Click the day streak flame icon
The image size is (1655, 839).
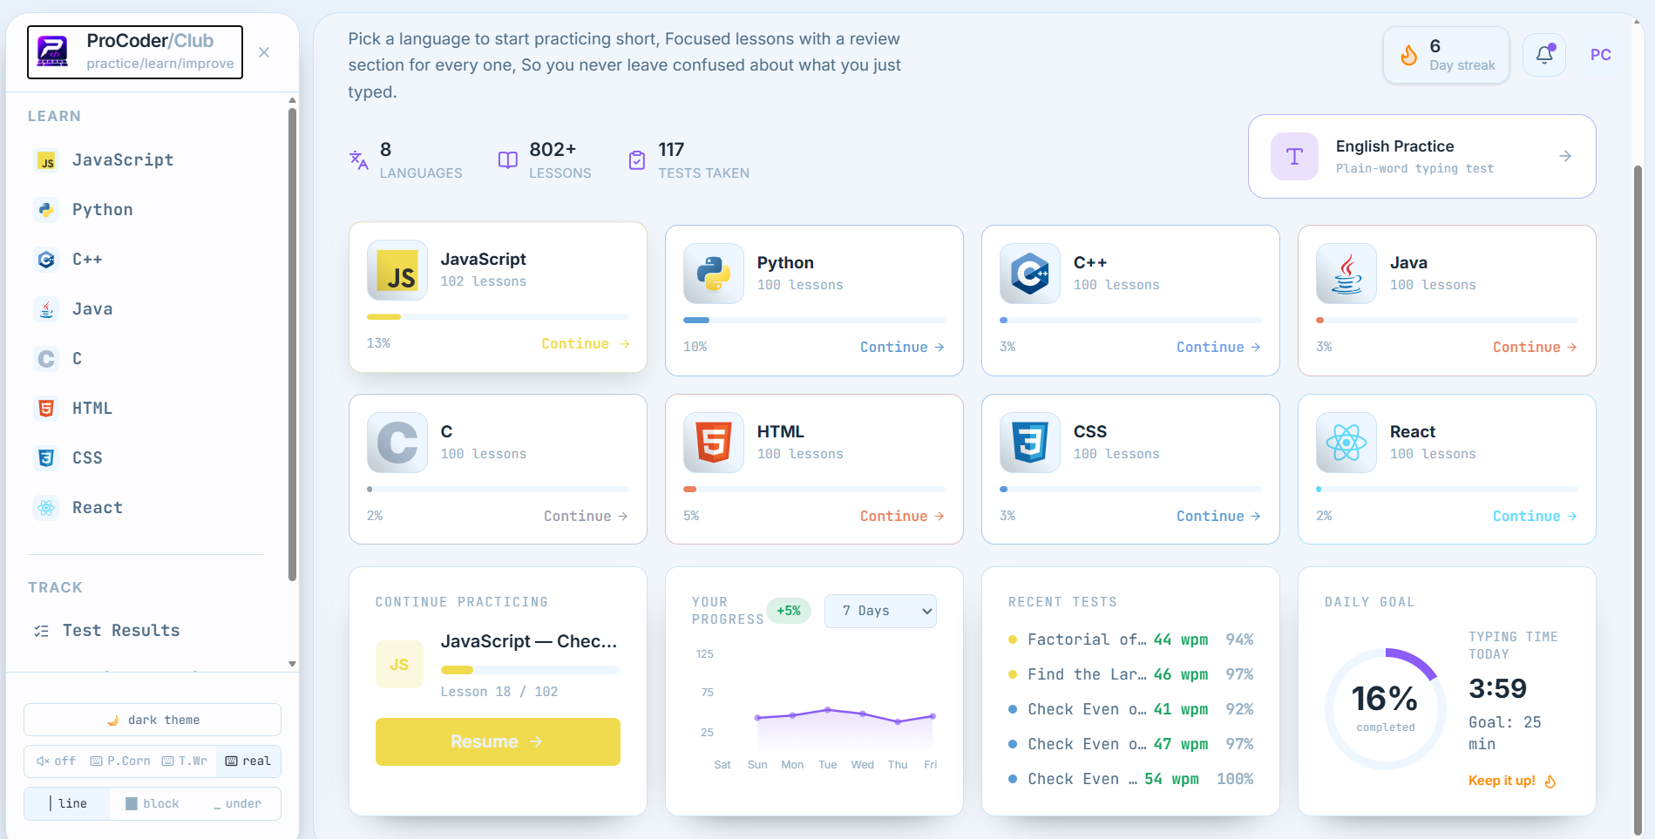coord(1408,55)
